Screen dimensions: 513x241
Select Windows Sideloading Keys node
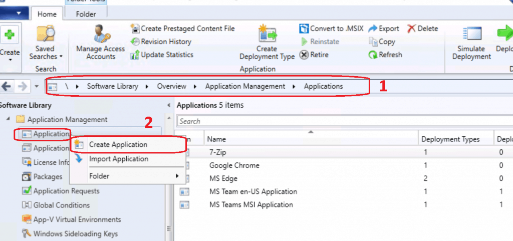[x=70, y=234]
